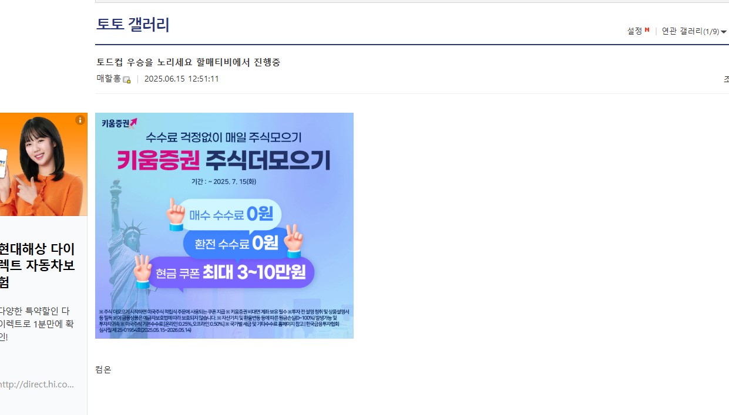The image size is (729, 415).
Task: Click the post timestamp 2025.06.15 12:51:11
Action: [182, 79]
